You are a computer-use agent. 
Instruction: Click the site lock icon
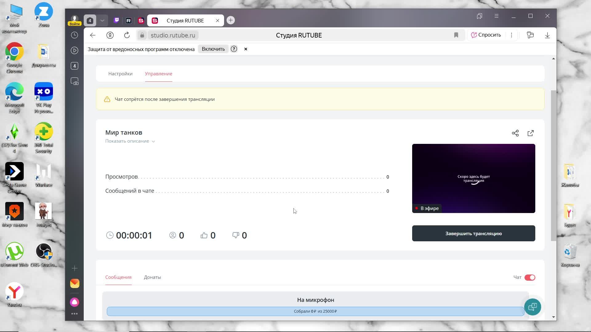point(142,35)
